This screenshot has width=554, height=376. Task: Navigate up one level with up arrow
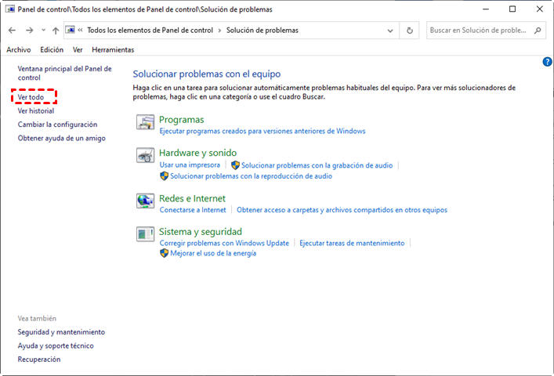click(x=55, y=31)
